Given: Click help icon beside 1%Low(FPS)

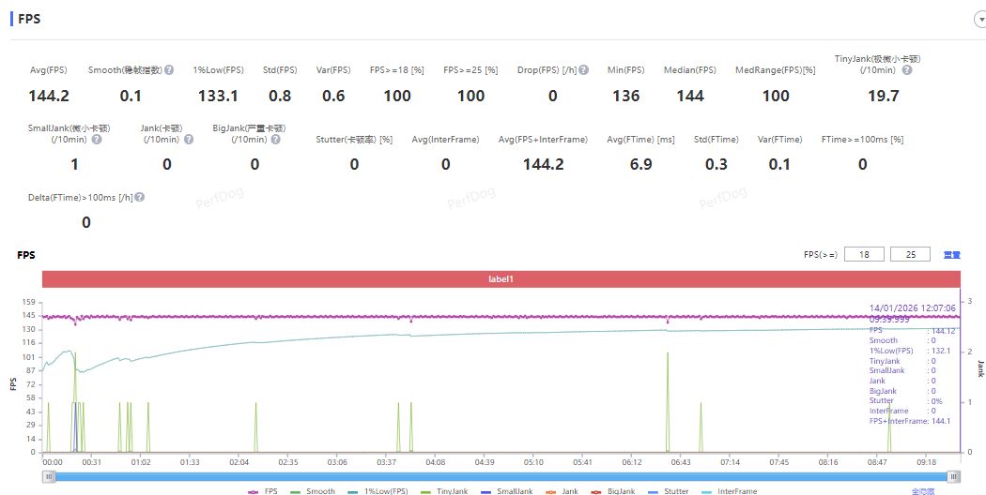Looking at the screenshot, I should (251, 70).
